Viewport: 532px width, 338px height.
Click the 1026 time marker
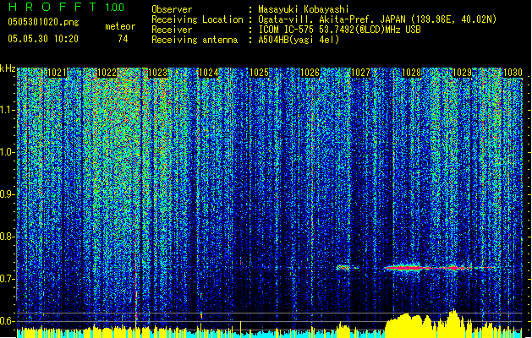pos(310,73)
